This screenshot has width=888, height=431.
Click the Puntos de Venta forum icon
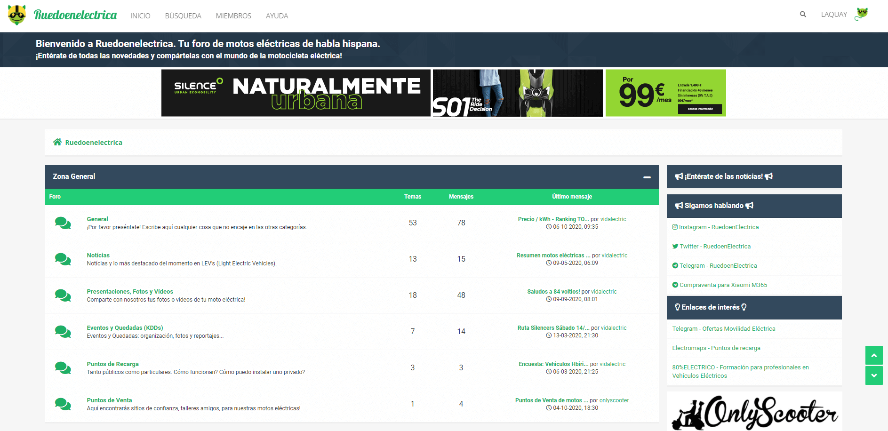click(63, 404)
